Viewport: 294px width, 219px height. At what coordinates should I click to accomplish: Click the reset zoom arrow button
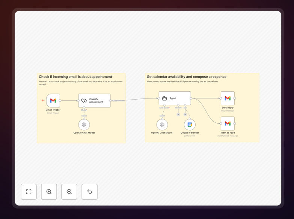coord(89,192)
